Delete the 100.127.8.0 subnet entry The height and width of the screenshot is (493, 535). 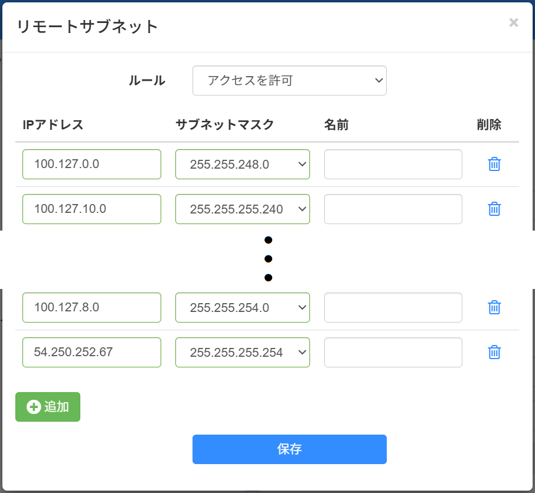494,307
